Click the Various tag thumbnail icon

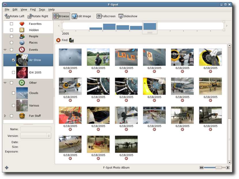[22, 105]
